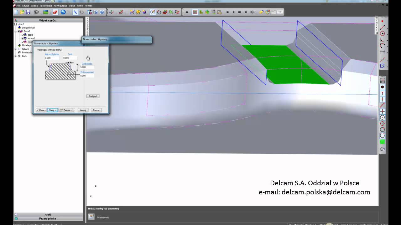Click the Anuluj button
The image size is (401, 225).
coord(83,110)
